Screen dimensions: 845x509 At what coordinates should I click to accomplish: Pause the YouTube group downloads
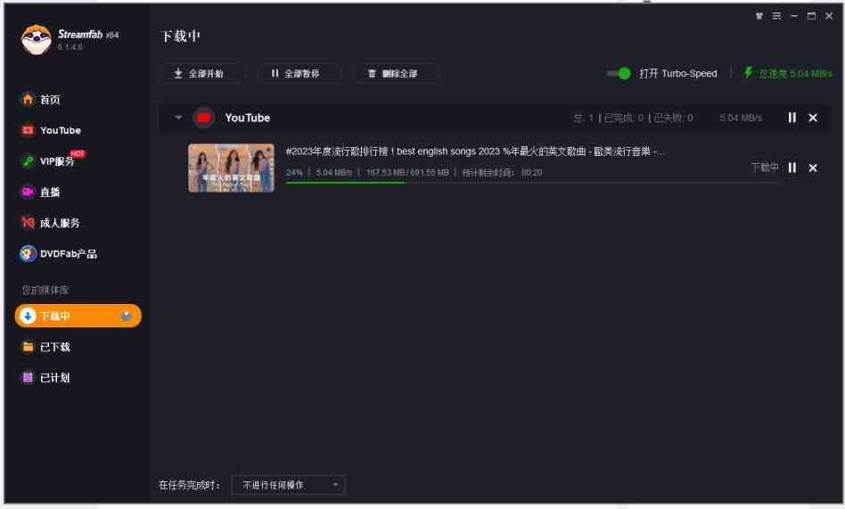tap(792, 117)
